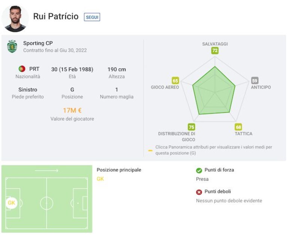
Task: Click the GK marker on the pitch
Action: [x=11, y=203]
